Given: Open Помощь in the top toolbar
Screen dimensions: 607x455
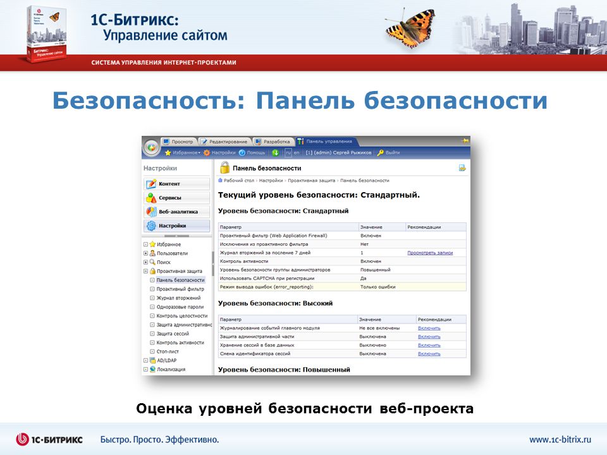Looking at the screenshot, I should [x=256, y=153].
